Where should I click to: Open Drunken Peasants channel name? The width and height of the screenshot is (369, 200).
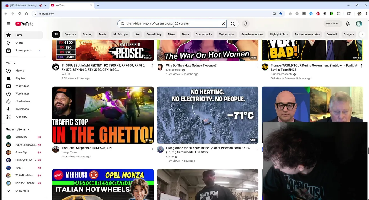(x=282, y=74)
